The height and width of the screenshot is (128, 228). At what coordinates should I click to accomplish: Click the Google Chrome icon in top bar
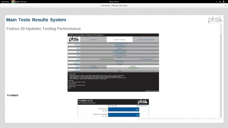click(x=13, y=2)
